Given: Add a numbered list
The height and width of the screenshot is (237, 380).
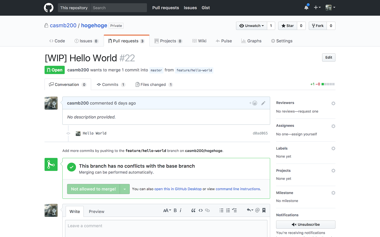Looking at the screenshot, I should click(228, 210).
